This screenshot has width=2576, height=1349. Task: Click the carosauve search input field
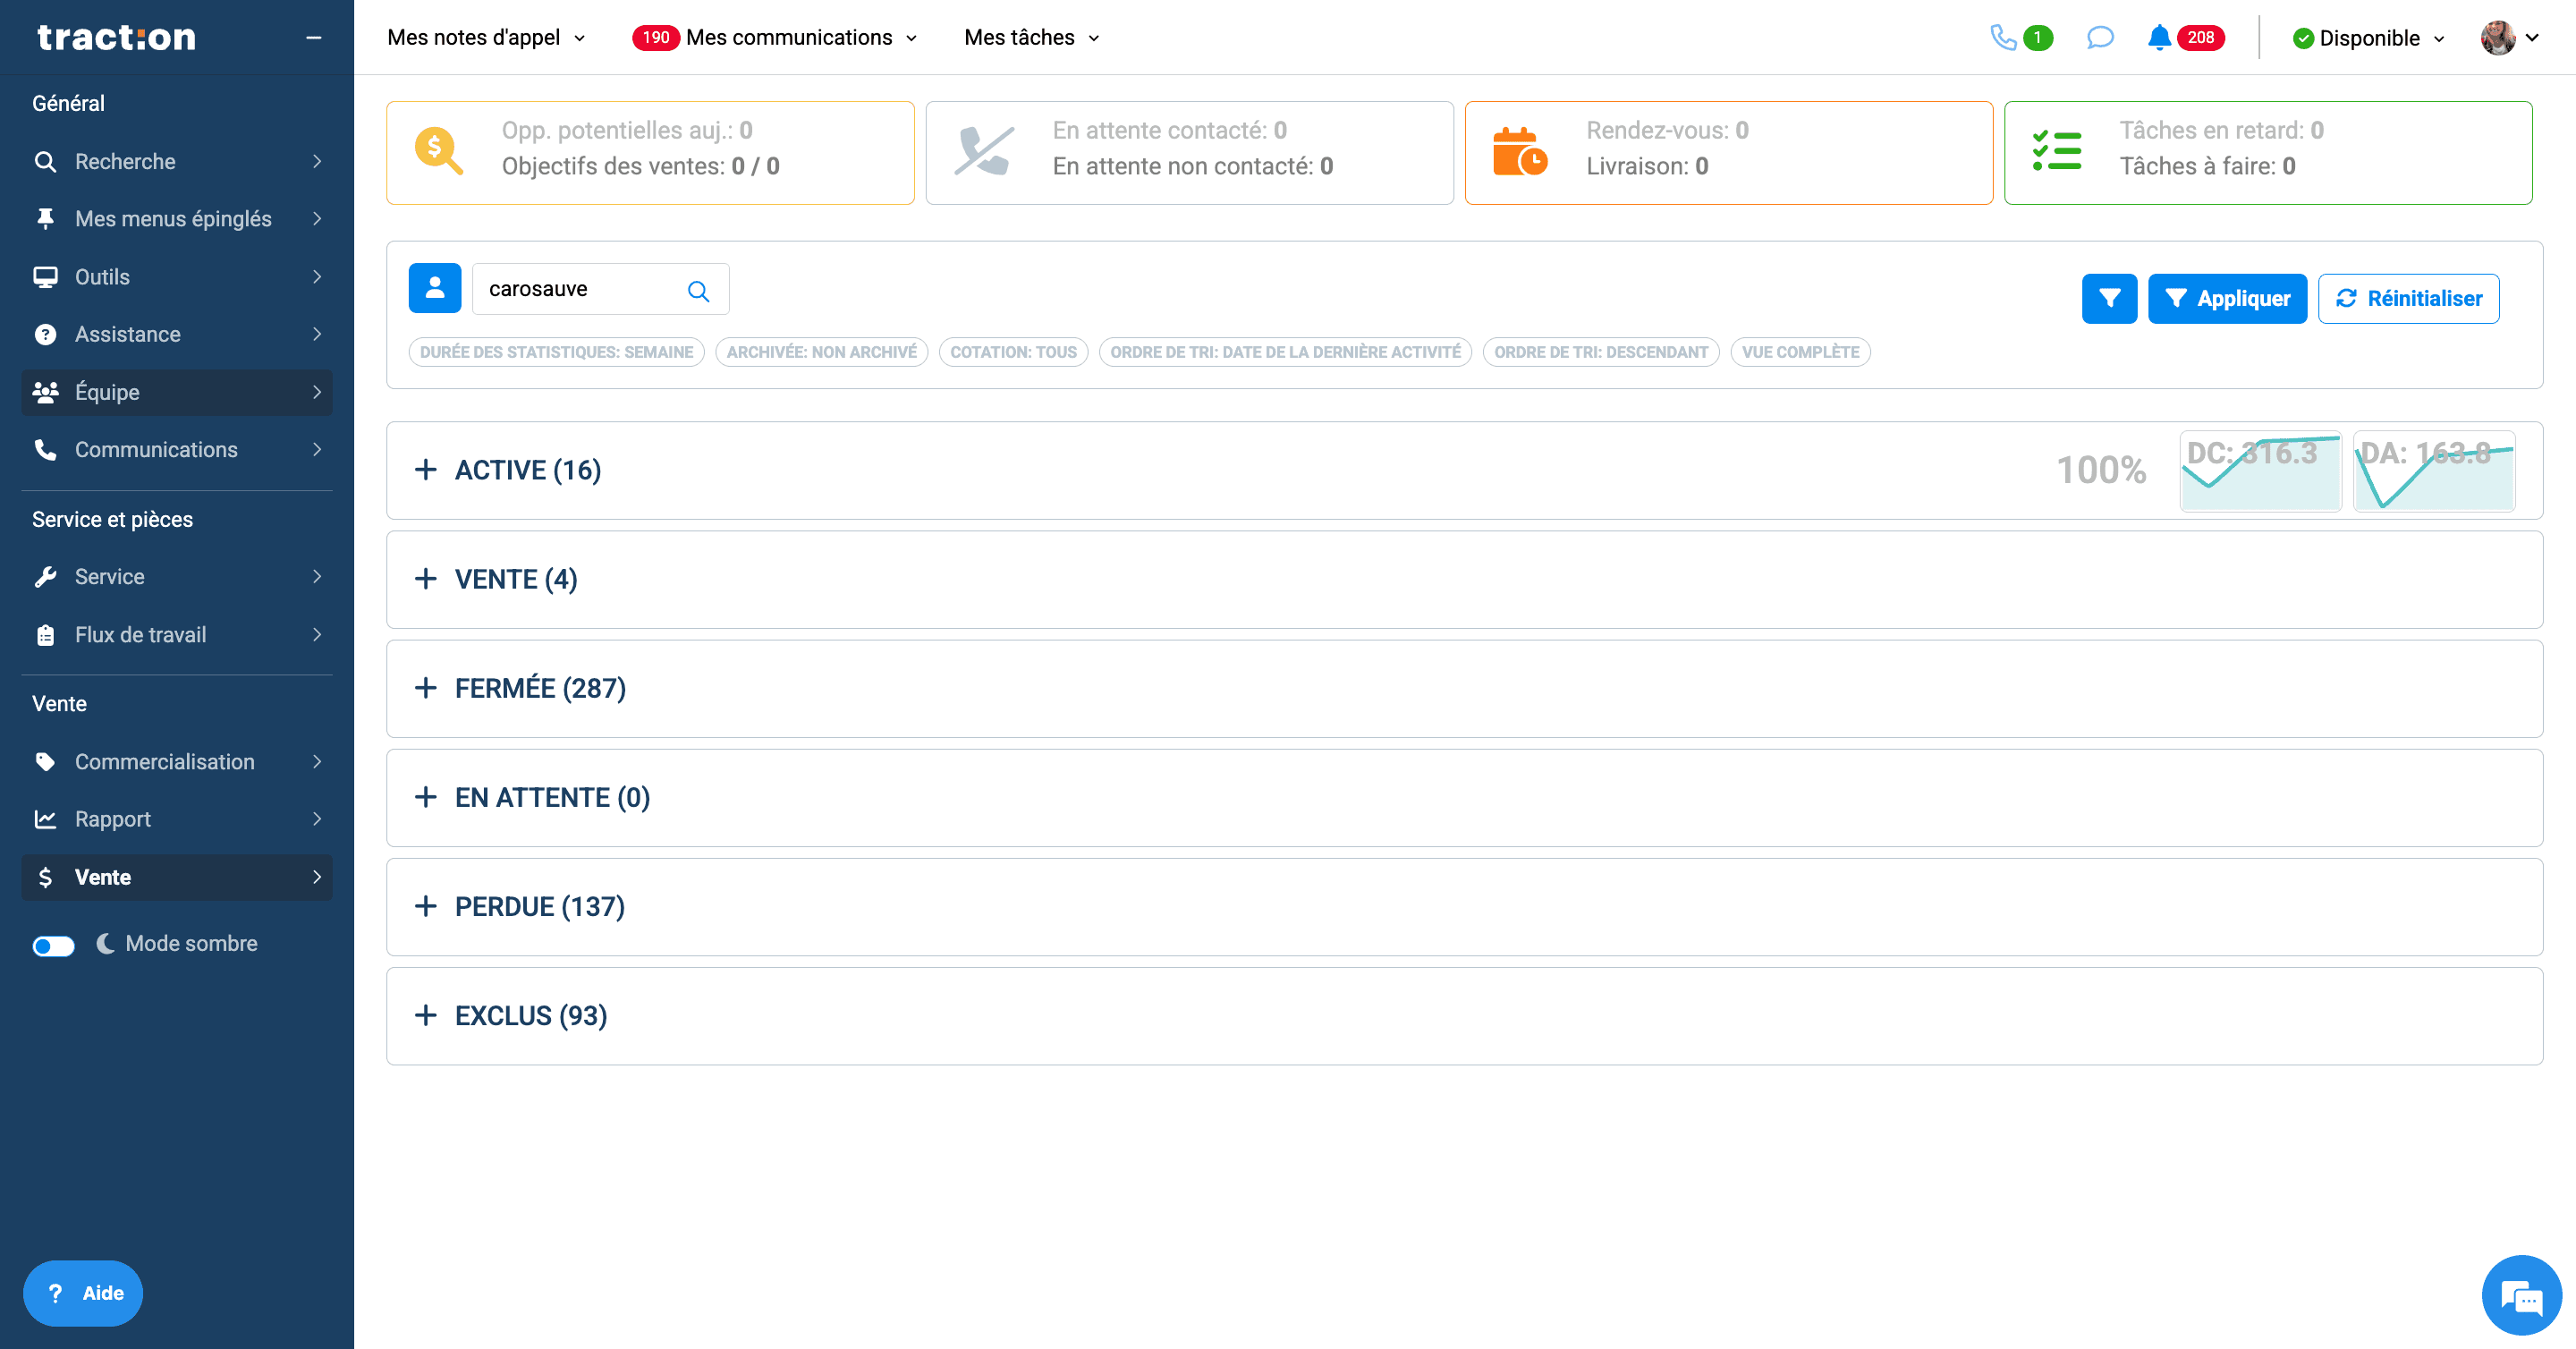pos(600,289)
